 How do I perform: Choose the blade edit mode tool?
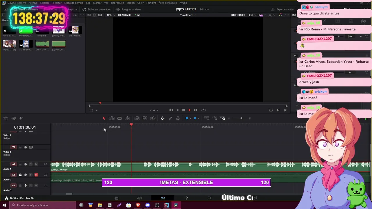[119, 118]
